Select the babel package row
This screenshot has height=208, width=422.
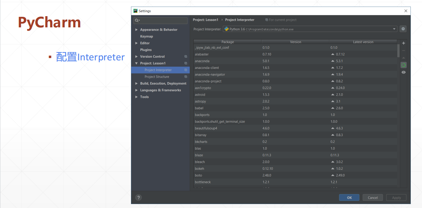295,108
